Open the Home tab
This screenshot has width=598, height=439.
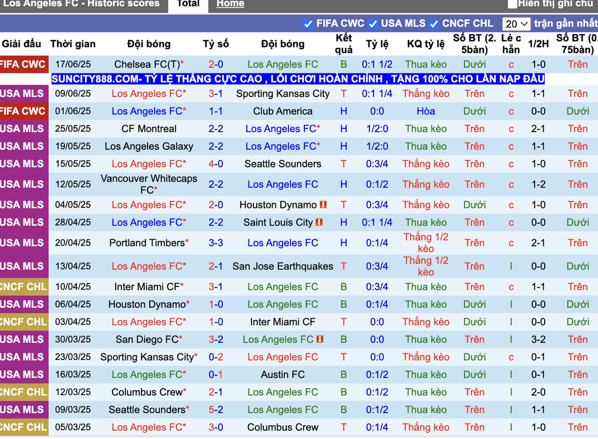tap(230, 4)
